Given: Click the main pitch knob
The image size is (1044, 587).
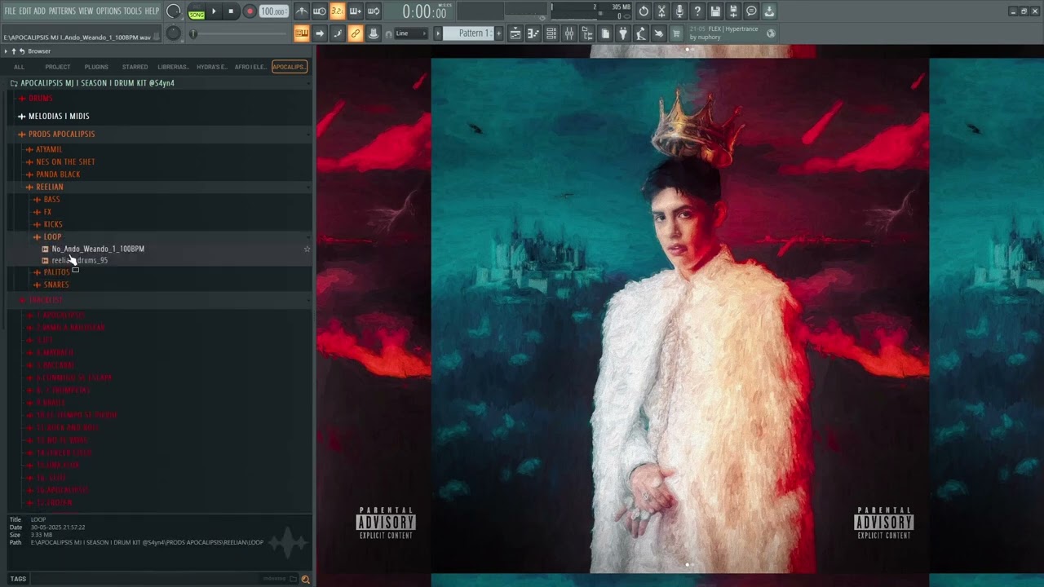Looking at the screenshot, I should coord(173,33).
